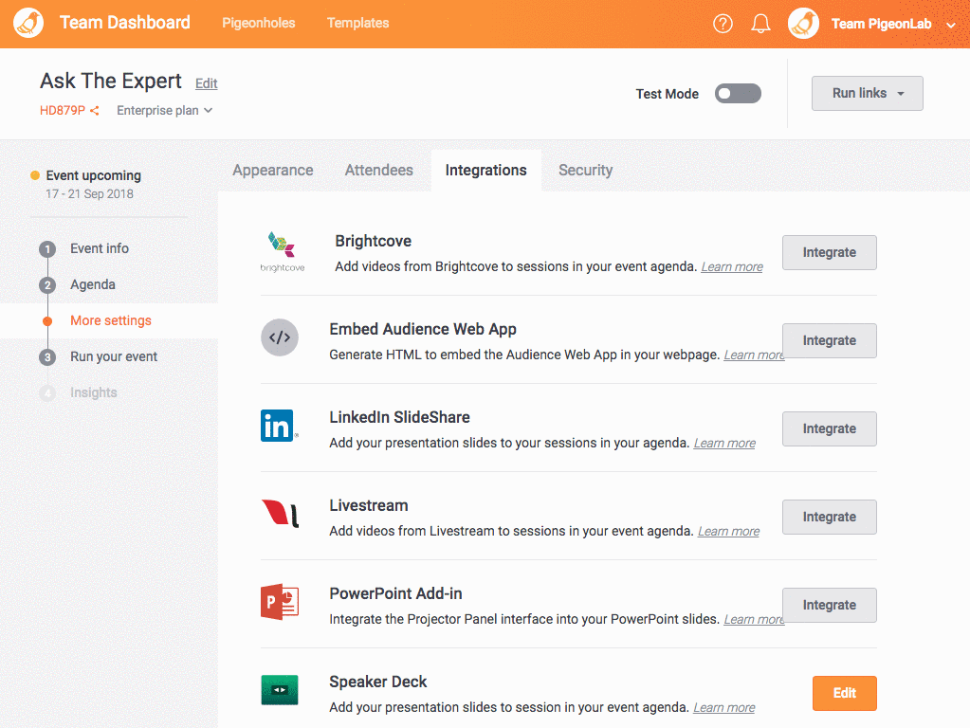Viewport: 970px width, 728px height.
Task: Click Edit link next to Ask The Expert
Action: (x=207, y=83)
